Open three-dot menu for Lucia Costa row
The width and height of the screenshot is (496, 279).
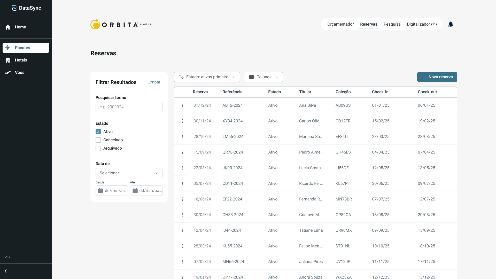(x=183, y=168)
